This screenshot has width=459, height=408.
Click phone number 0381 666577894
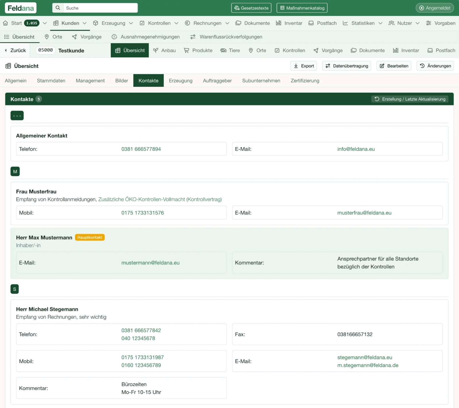pos(141,149)
